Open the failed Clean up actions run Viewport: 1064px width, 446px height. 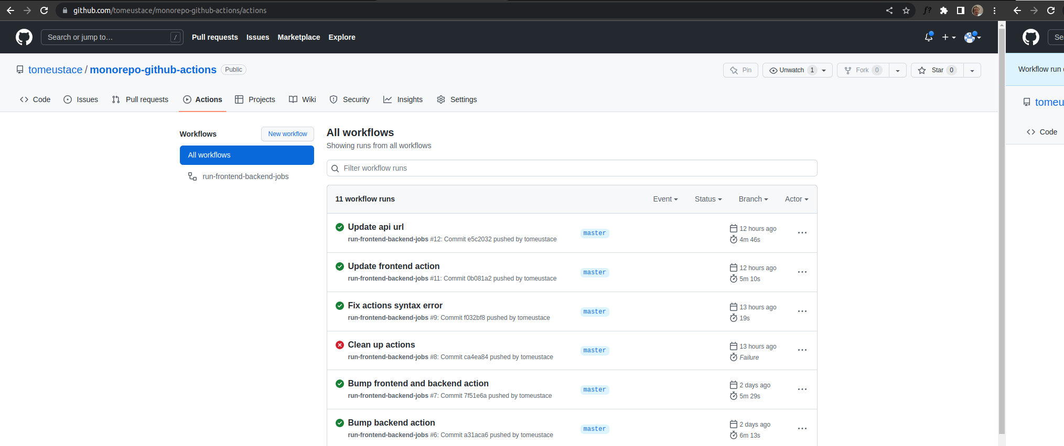tap(381, 344)
